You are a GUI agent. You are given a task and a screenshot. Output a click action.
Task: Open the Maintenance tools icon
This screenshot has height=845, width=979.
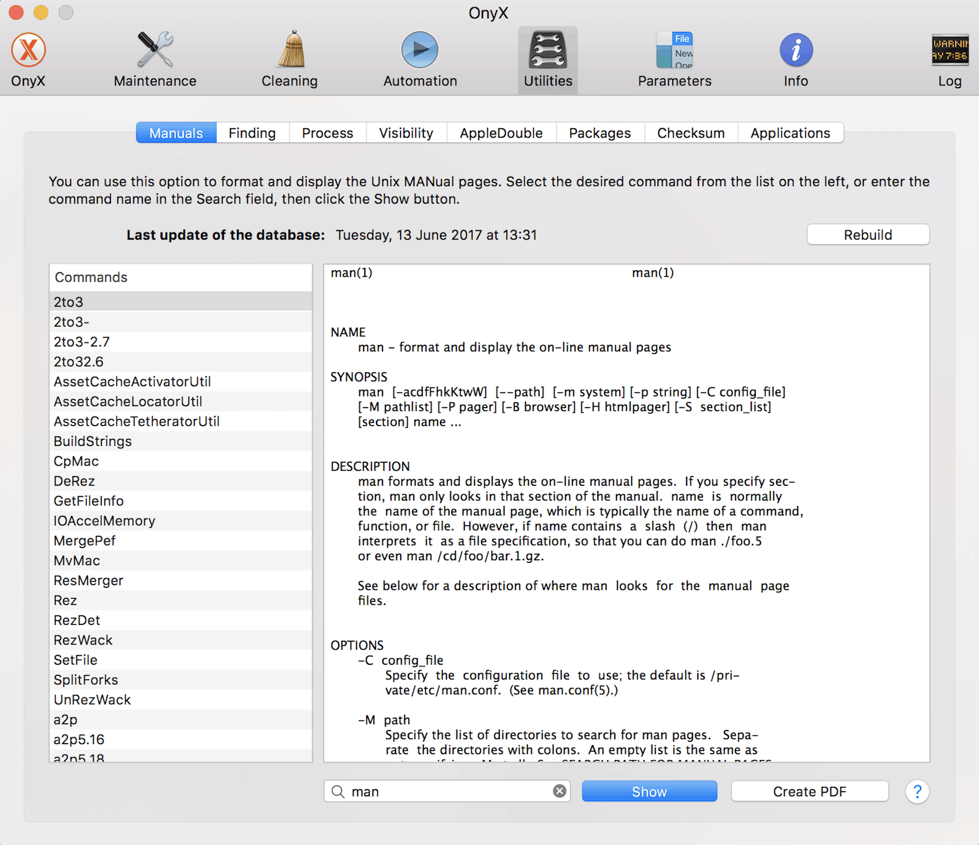(x=155, y=50)
